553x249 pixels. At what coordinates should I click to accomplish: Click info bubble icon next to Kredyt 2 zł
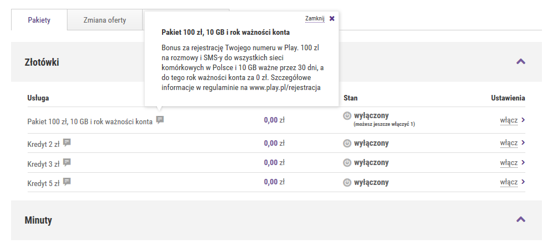[67, 142]
